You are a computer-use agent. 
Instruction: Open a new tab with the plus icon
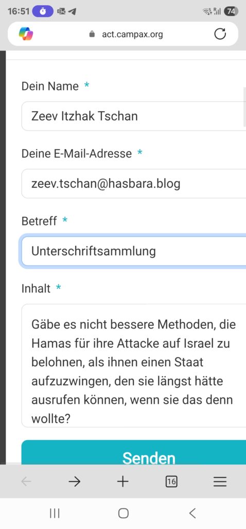[x=122, y=481]
